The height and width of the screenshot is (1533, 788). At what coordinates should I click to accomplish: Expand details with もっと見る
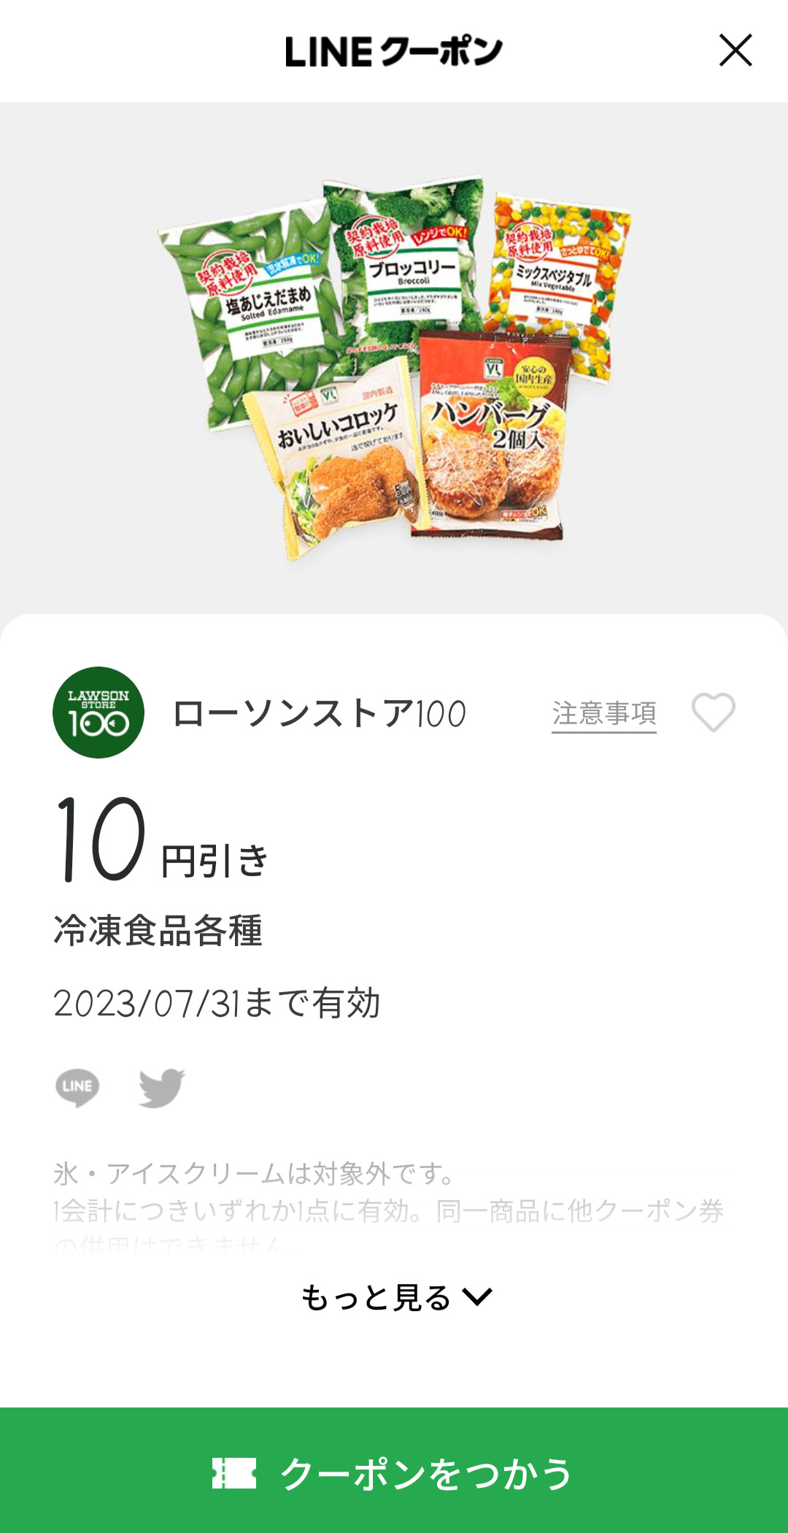click(377, 1298)
